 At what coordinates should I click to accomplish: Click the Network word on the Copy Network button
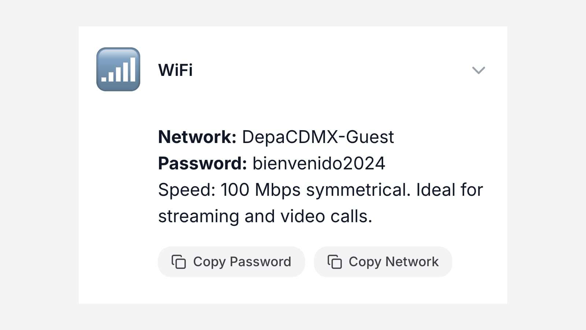(412, 262)
